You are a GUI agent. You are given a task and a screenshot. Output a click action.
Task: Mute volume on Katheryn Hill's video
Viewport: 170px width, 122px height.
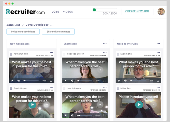click(19, 81)
